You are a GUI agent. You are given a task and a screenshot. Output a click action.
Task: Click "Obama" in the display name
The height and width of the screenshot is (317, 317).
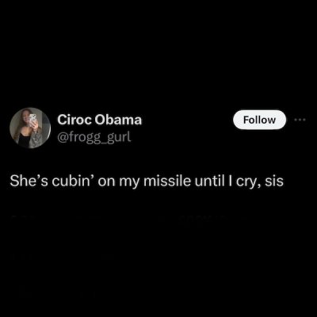click(x=118, y=120)
